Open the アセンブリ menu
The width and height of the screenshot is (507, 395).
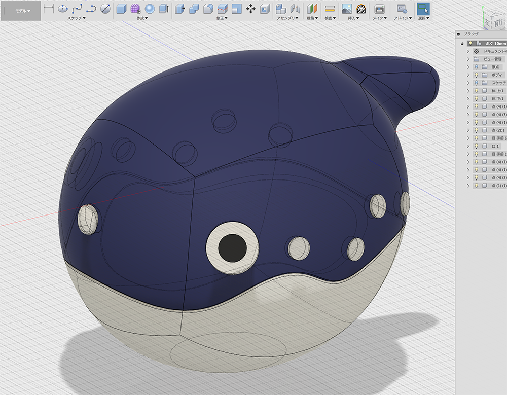click(287, 18)
